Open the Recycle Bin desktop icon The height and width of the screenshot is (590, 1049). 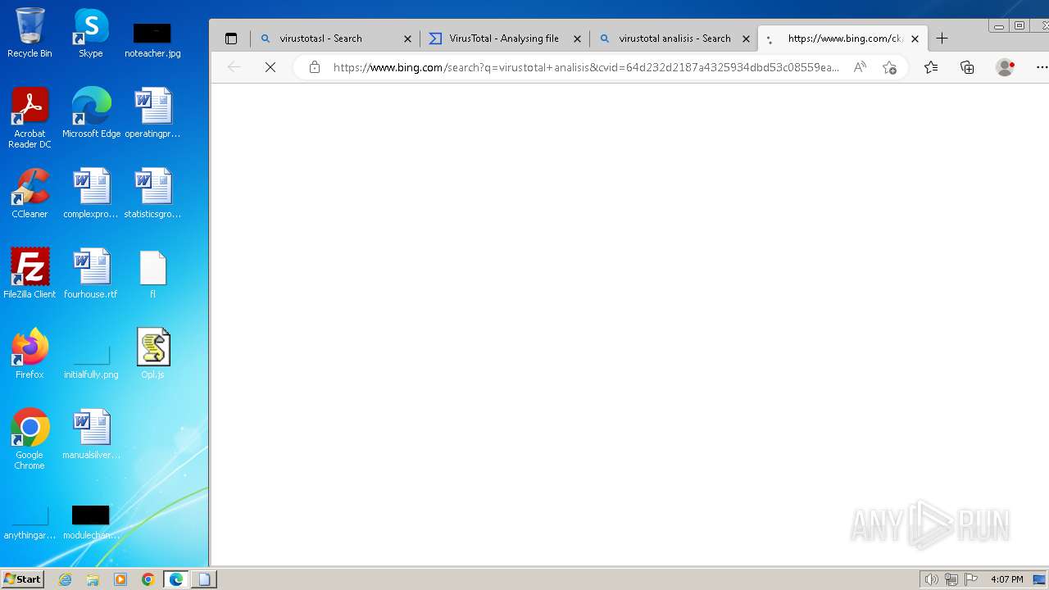[x=30, y=33]
